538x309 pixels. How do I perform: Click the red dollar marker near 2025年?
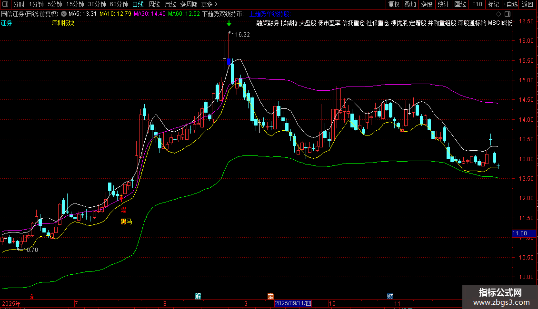click(x=32, y=296)
